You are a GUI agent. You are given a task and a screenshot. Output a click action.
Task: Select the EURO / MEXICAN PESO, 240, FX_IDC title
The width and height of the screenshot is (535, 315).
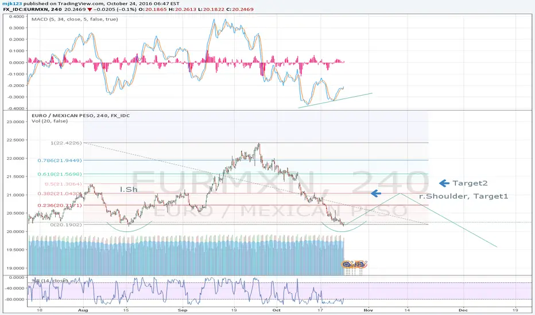[80, 116]
